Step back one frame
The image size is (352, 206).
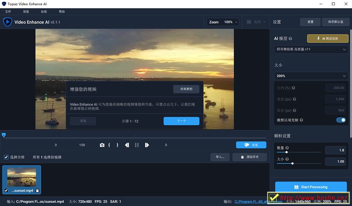pos(127,145)
